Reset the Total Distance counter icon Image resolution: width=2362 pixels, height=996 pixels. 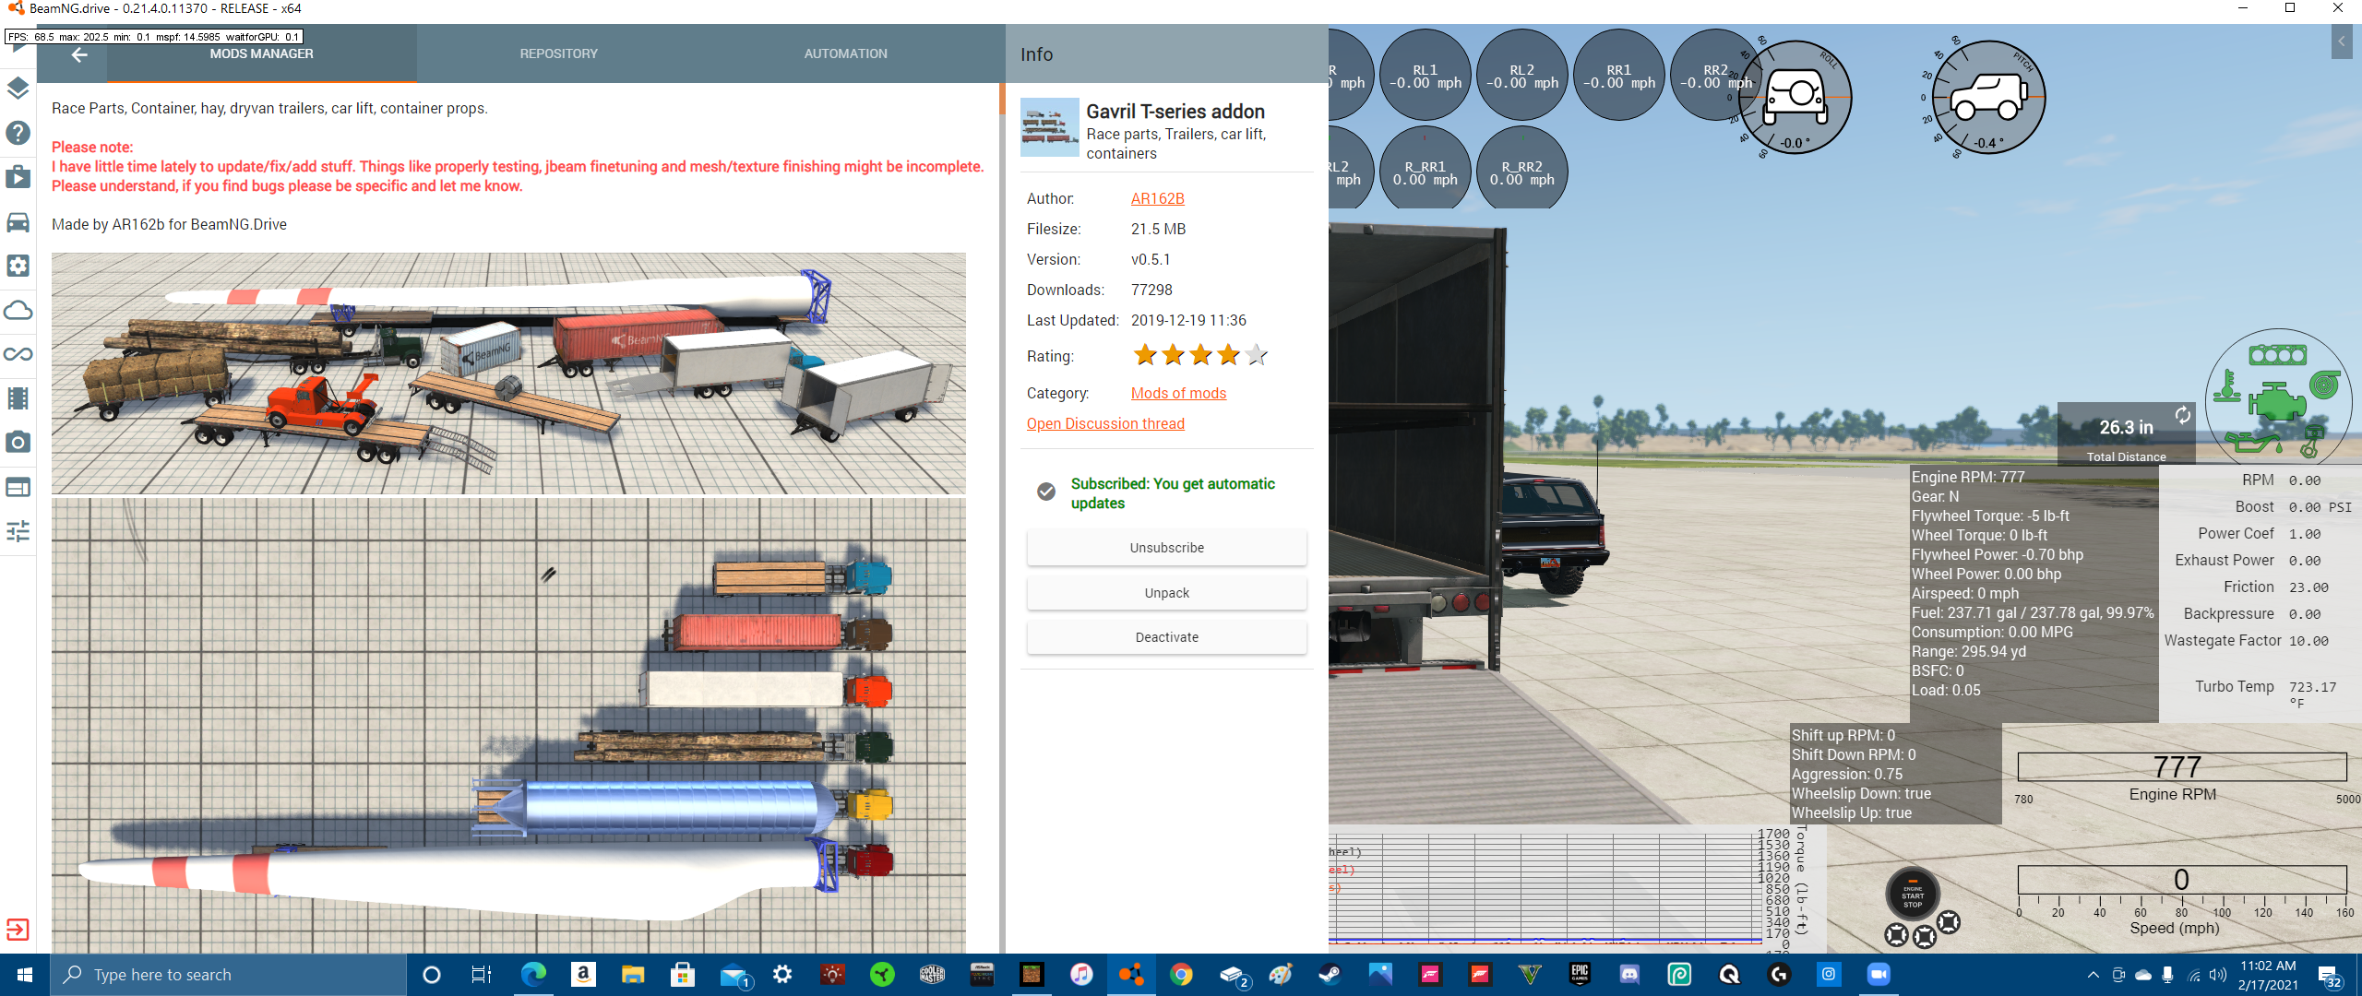[2182, 415]
